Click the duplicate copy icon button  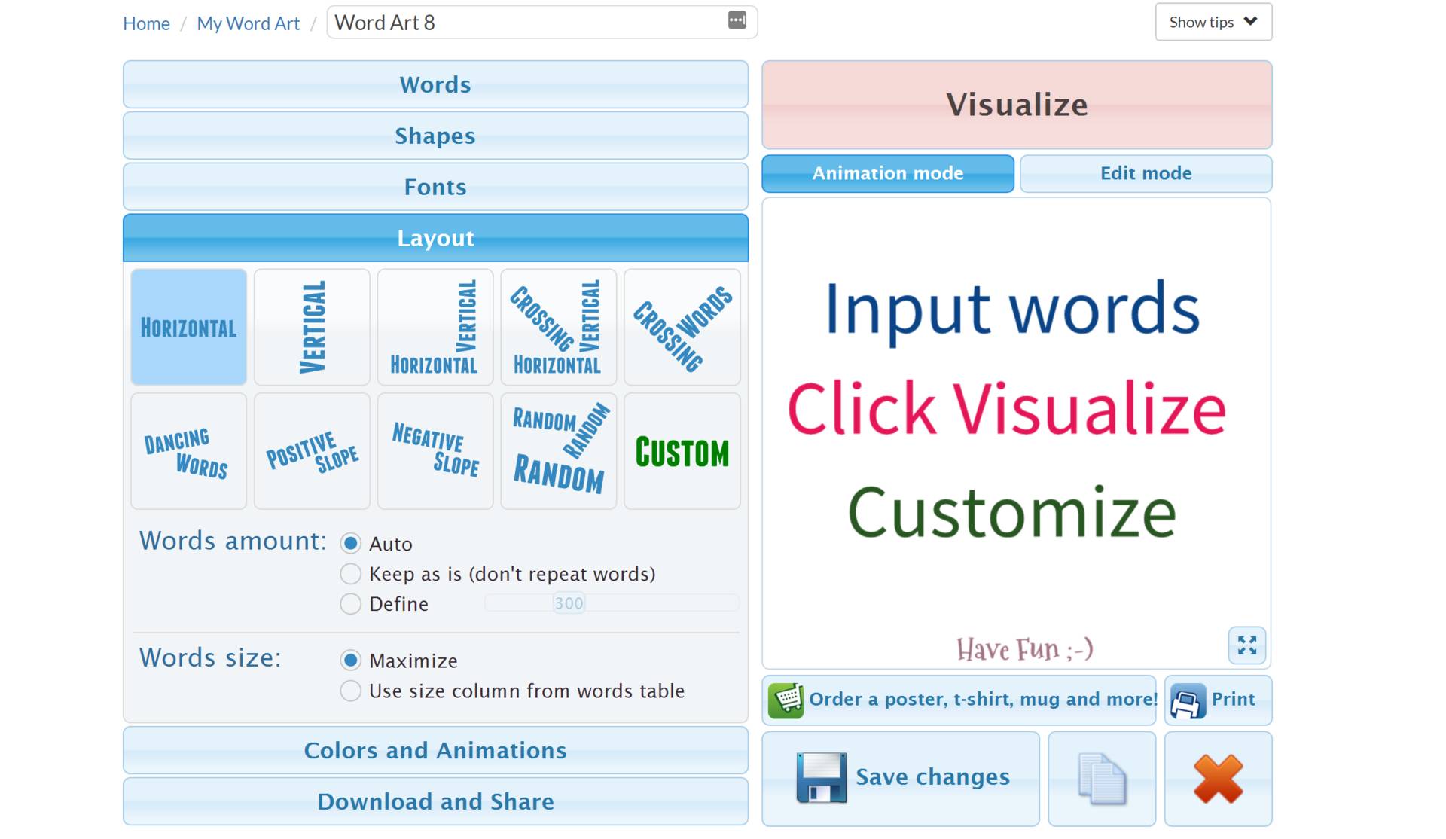coord(1101,778)
